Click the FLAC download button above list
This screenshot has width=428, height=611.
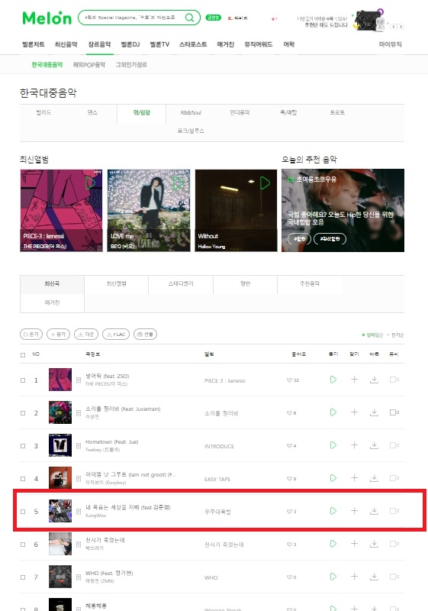click(x=116, y=335)
